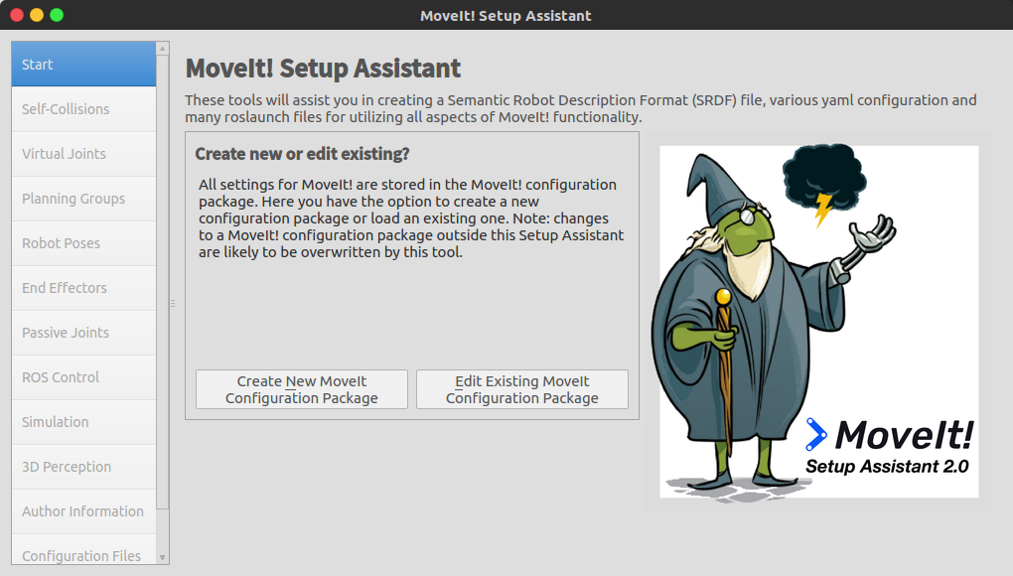
Task: Go to Simulation step
Action: 83,421
